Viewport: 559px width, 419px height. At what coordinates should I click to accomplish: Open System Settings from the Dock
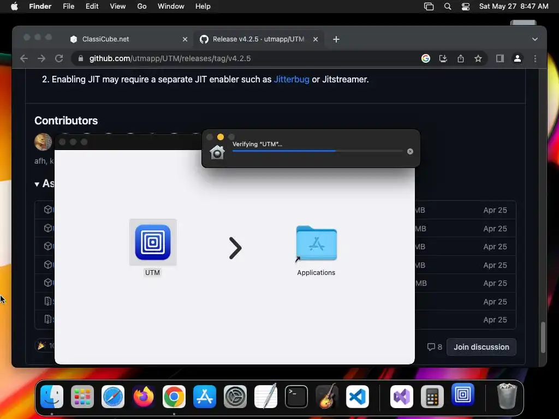(x=235, y=397)
